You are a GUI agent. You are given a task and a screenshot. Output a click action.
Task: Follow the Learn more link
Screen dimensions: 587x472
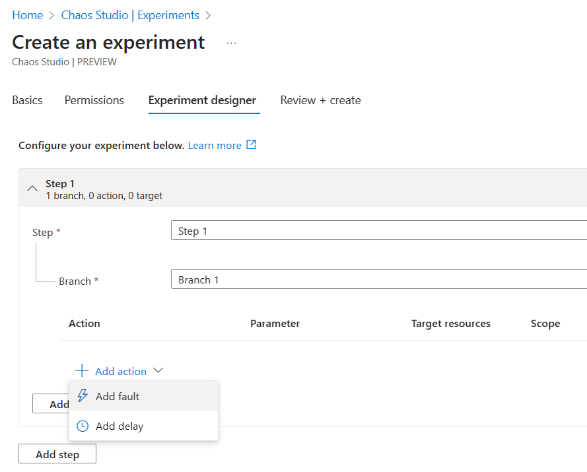point(215,145)
